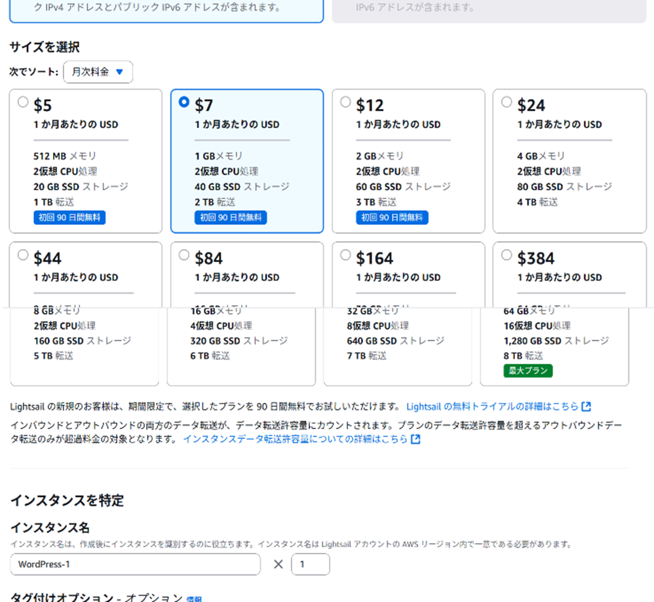The width and height of the screenshot is (654, 602).
Task: Select the $5 per month plan radio button
Action: (23, 102)
